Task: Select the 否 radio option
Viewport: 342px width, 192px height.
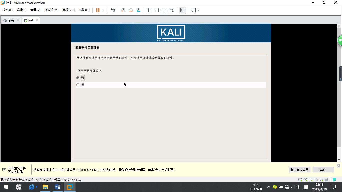Action: (78, 78)
